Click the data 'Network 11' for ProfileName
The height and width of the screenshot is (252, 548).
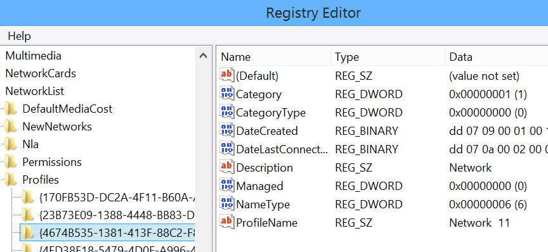480,223
